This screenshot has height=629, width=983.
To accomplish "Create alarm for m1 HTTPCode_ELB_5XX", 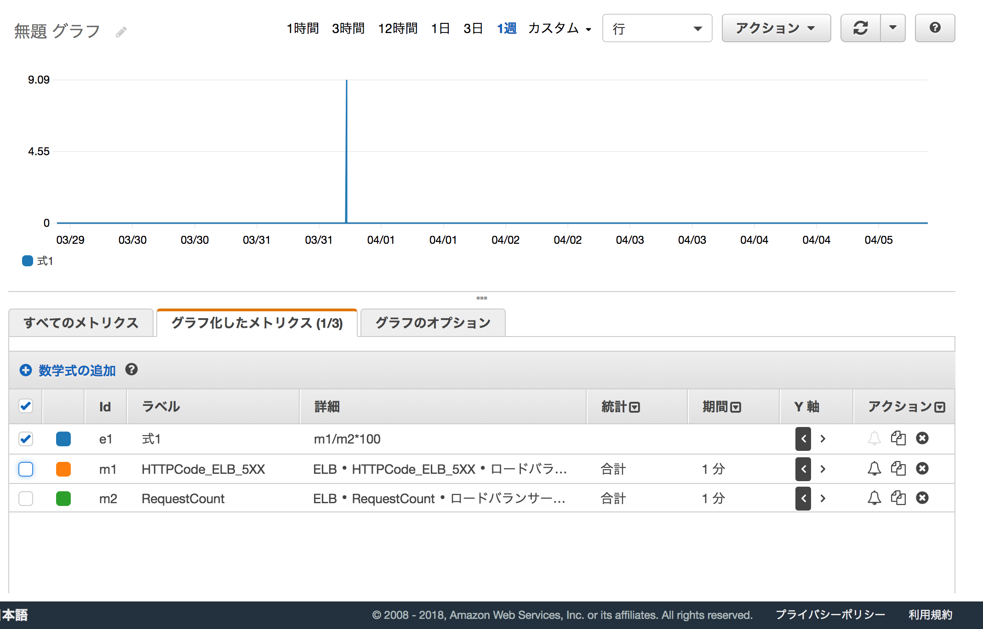I will pos(874,469).
